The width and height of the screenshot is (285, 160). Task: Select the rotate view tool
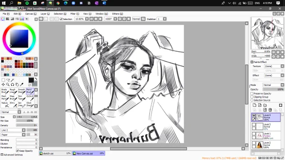click(12, 85)
